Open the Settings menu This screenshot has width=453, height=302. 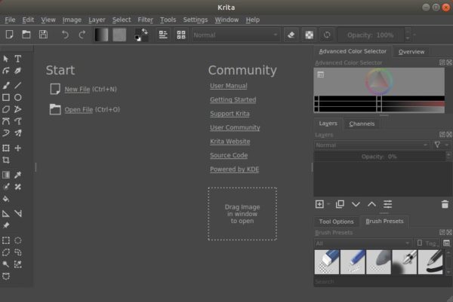coord(196,20)
